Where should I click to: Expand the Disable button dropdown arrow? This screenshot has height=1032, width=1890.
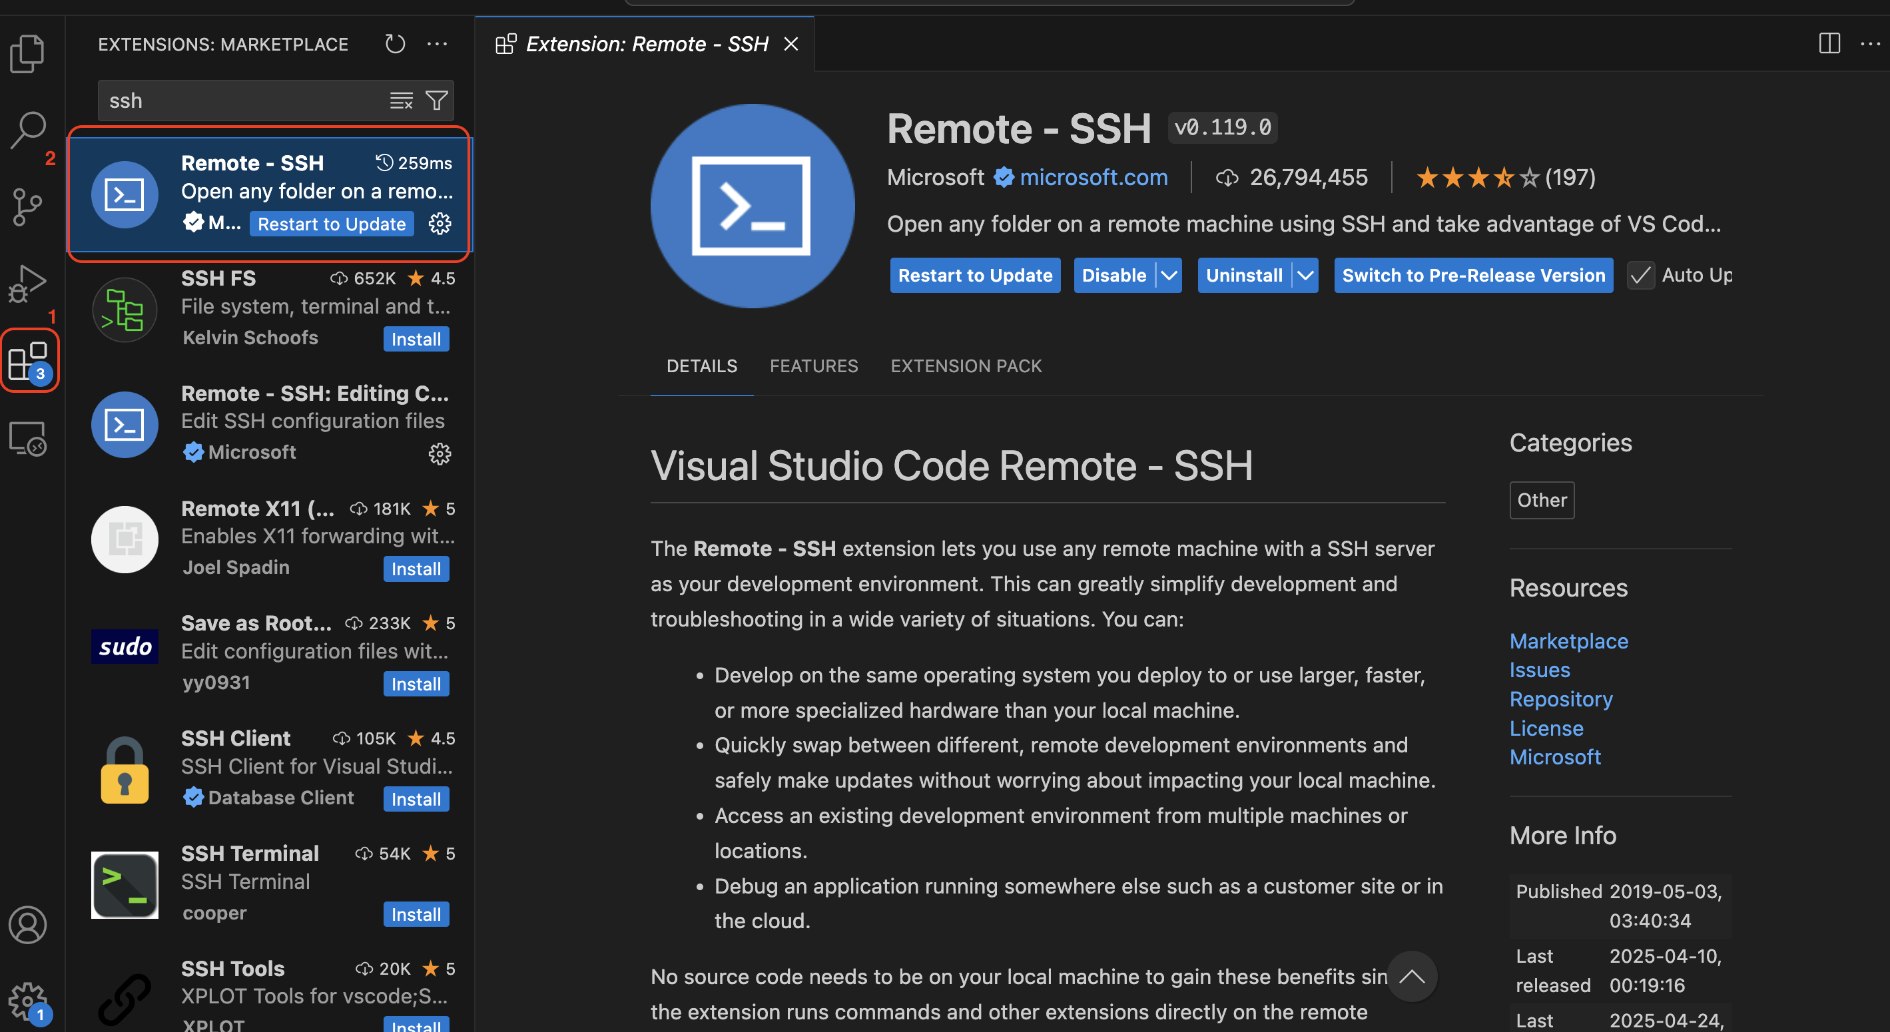(x=1169, y=275)
